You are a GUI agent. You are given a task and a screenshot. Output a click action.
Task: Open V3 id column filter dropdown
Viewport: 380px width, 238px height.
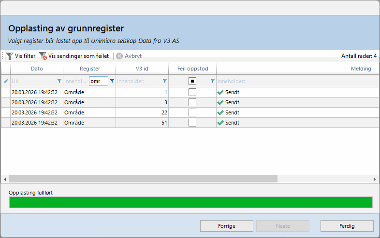tap(164, 81)
